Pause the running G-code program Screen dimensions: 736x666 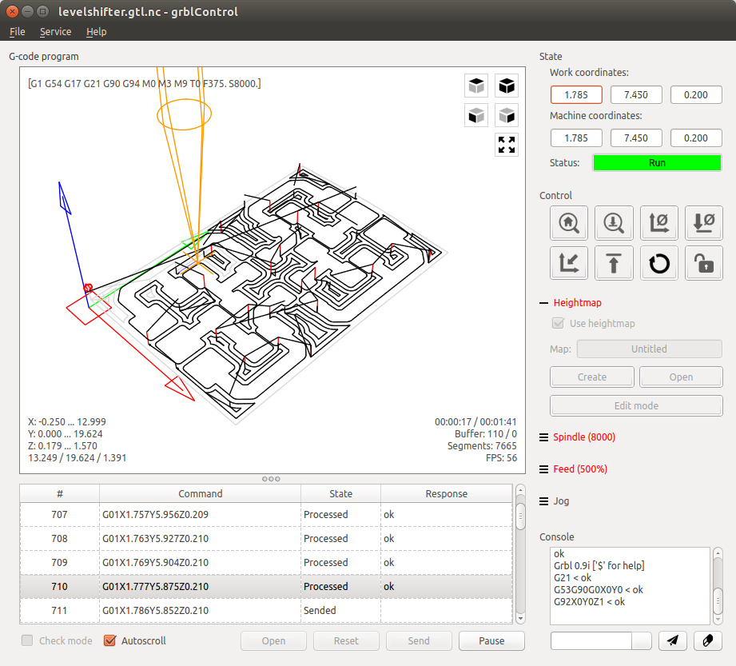click(491, 640)
